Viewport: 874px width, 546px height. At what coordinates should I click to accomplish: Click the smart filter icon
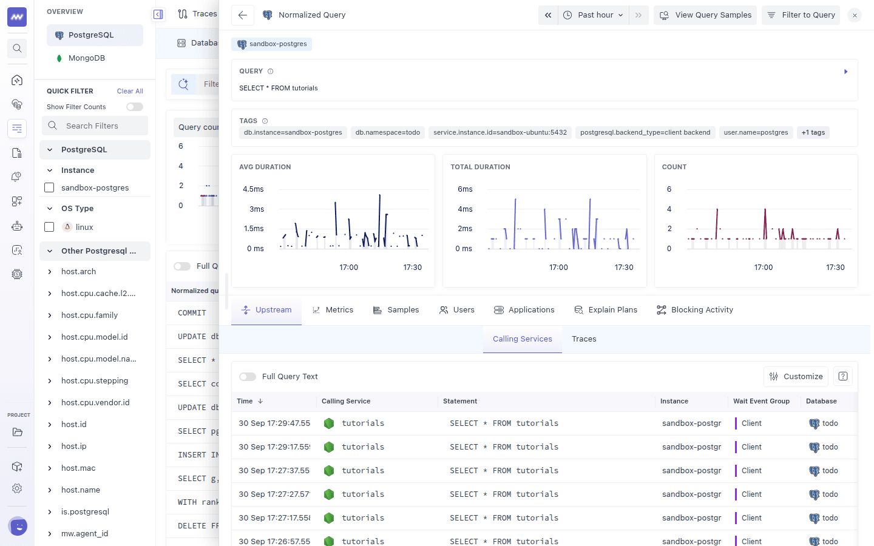pyautogui.click(x=183, y=84)
